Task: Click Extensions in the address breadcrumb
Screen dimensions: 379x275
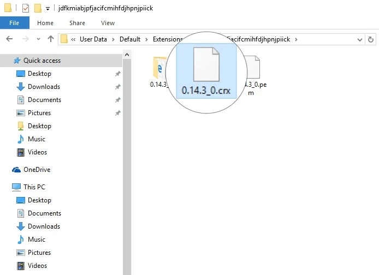Action: click(x=168, y=39)
